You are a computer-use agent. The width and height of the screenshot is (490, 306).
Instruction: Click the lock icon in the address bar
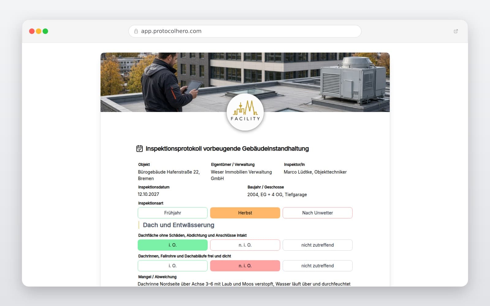coord(136,31)
